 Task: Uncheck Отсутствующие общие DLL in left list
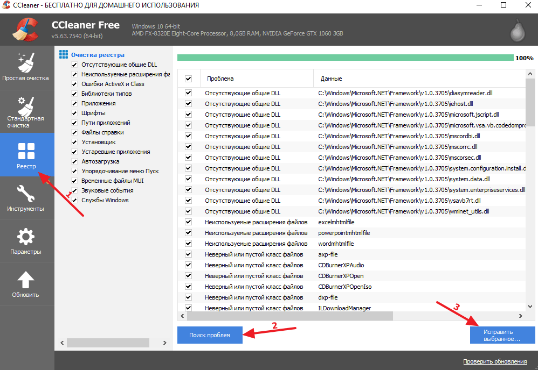coord(74,65)
